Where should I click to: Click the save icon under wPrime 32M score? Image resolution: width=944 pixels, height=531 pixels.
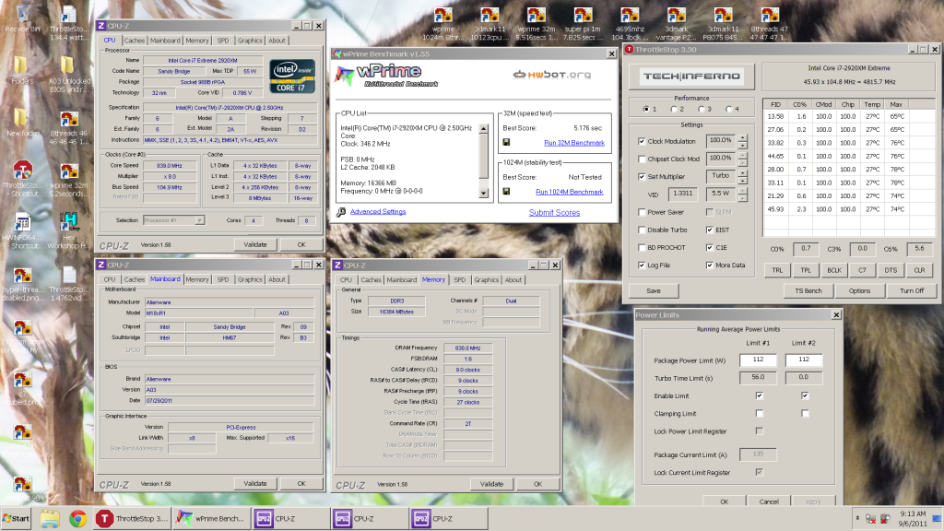[506, 142]
